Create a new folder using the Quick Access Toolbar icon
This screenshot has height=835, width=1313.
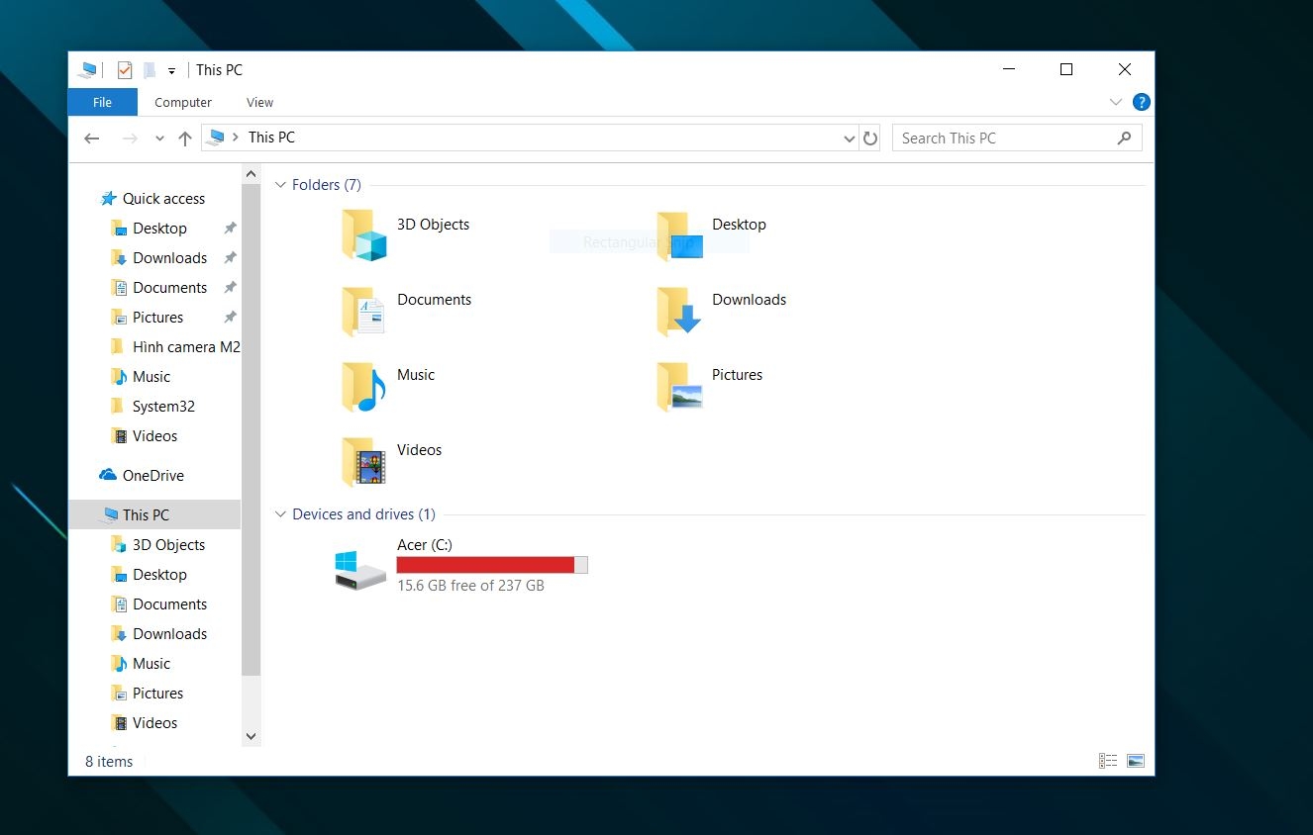point(150,69)
